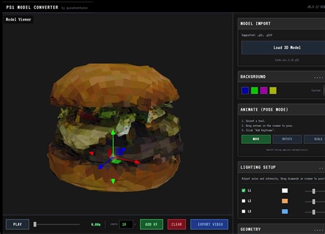This screenshot has width=325, height=234.
Task: Activate the ROTATE pose tool
Action: point(287,139)
